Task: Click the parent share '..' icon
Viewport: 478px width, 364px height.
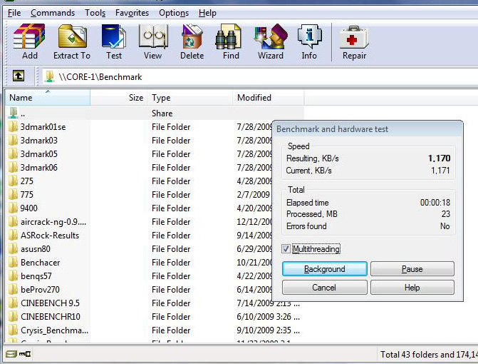Action: (13, 113)
